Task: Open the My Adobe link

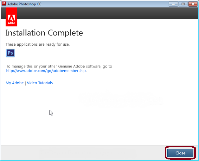Action: click(15, 83)
